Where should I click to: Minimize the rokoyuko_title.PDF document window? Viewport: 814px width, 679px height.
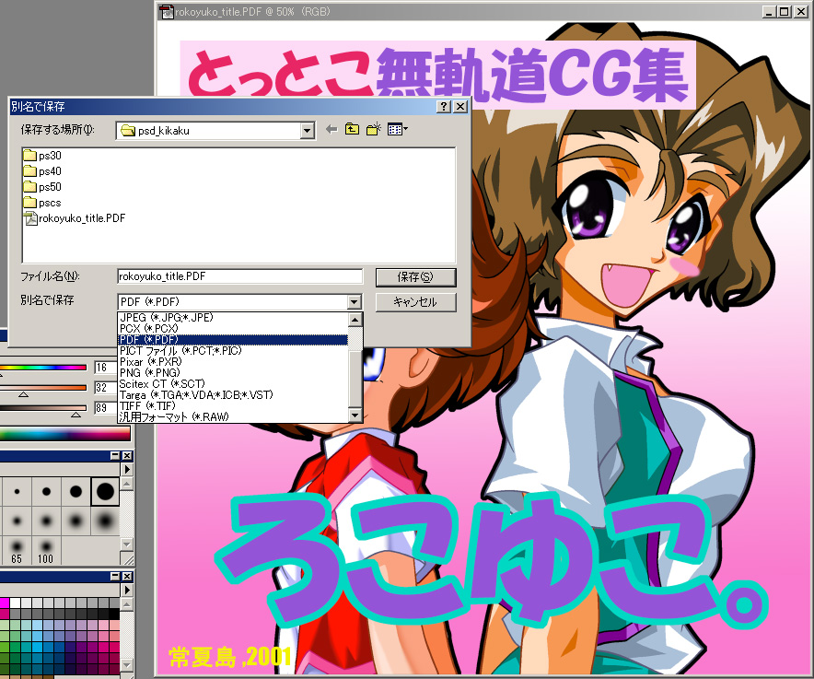point(770,11)
